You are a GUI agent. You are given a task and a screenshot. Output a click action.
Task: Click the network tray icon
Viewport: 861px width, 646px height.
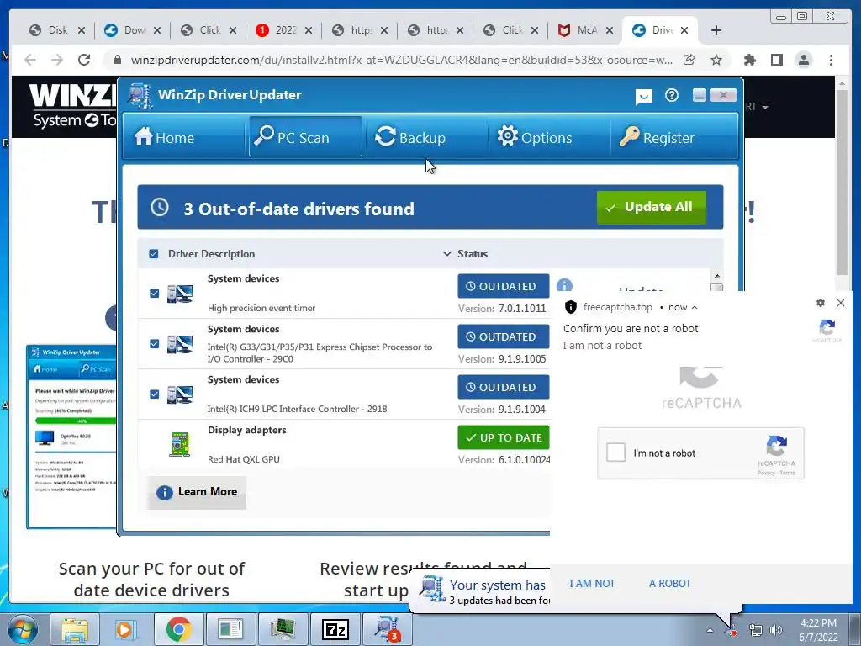pyautogui.click(x=756, y=630)
